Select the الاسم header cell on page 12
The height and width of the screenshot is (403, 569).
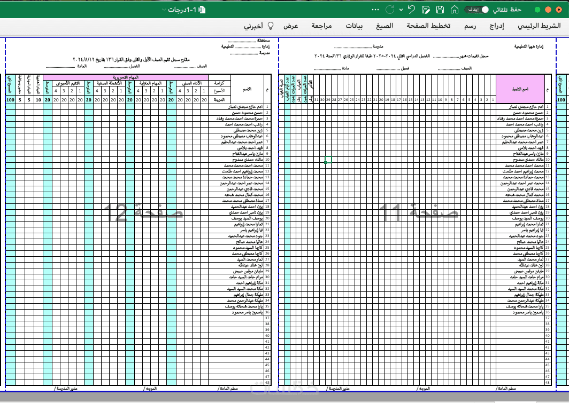click(x=247, y=89)
